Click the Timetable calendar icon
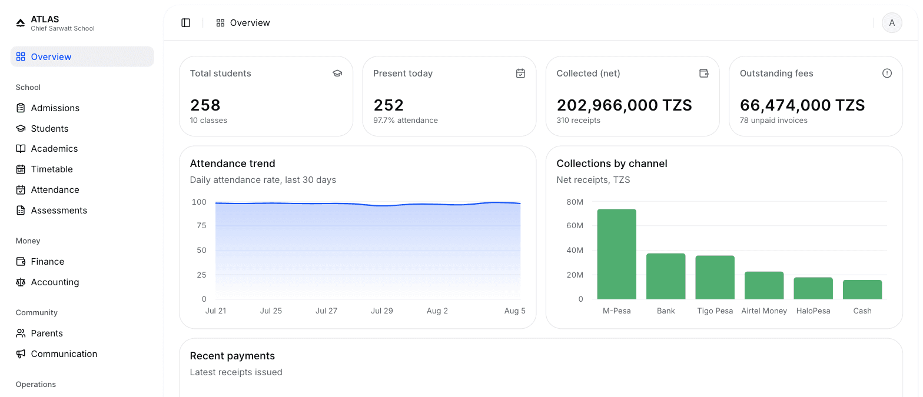Viewport: 923px width, 397px height. [x=21, y=169]
